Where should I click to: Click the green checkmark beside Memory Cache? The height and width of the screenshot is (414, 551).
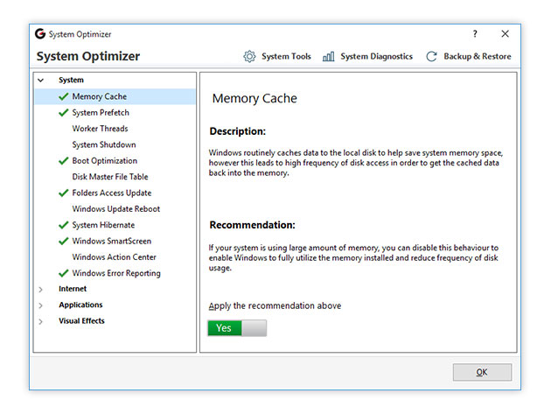pyautogui.click(x=64, y=96)
